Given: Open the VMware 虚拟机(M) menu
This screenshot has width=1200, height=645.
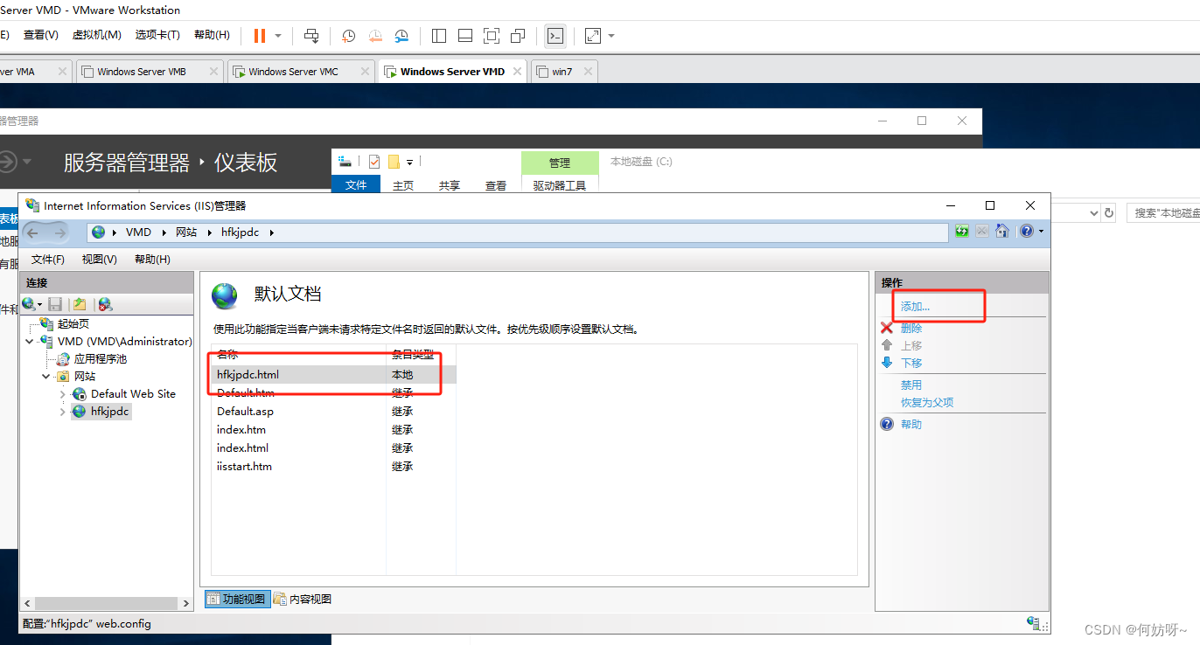Looking at the screenshot, I should [96, 35].
